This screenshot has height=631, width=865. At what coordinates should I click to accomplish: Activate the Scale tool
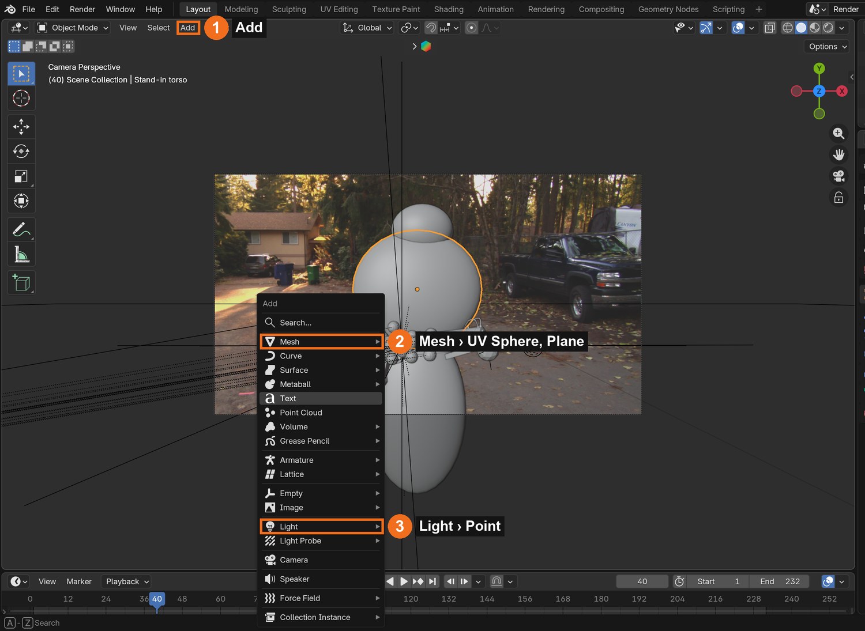point(21,176)
